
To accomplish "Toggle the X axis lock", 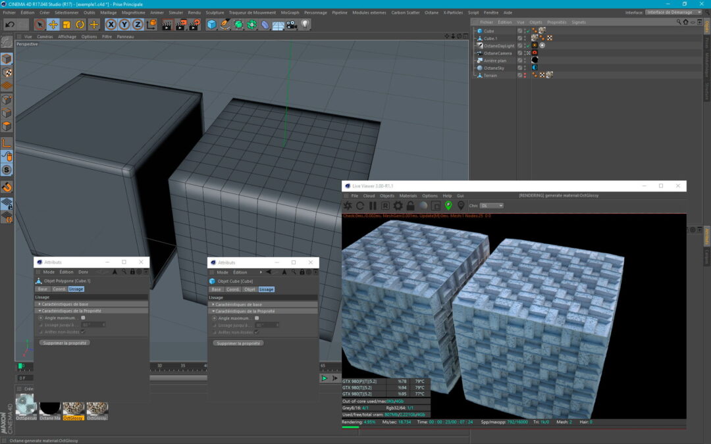I will coord(111,24).
